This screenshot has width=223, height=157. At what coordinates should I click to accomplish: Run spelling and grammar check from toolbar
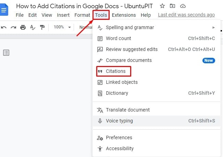(33, 27)
